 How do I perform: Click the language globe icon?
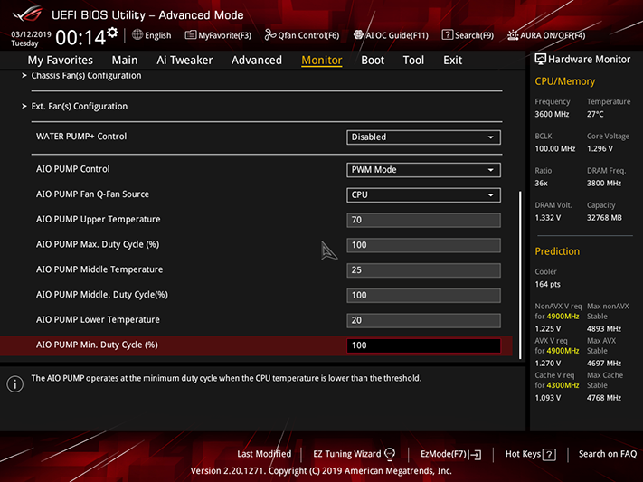tap(137, 35)
